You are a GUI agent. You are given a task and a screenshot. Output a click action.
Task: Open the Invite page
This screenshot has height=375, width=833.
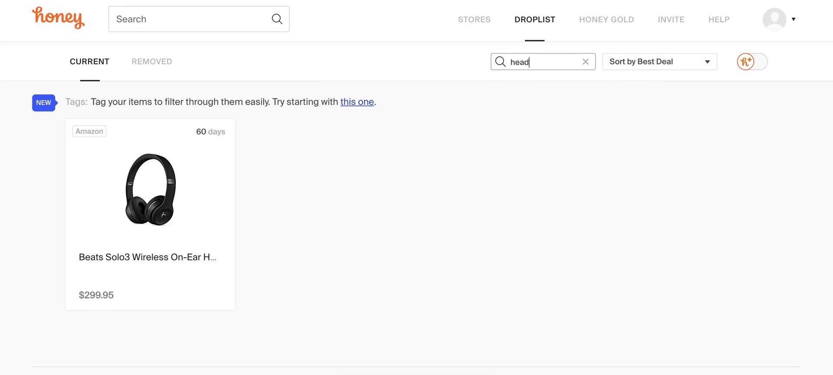click(x=671, y=19)
